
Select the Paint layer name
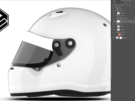(121, 21)
